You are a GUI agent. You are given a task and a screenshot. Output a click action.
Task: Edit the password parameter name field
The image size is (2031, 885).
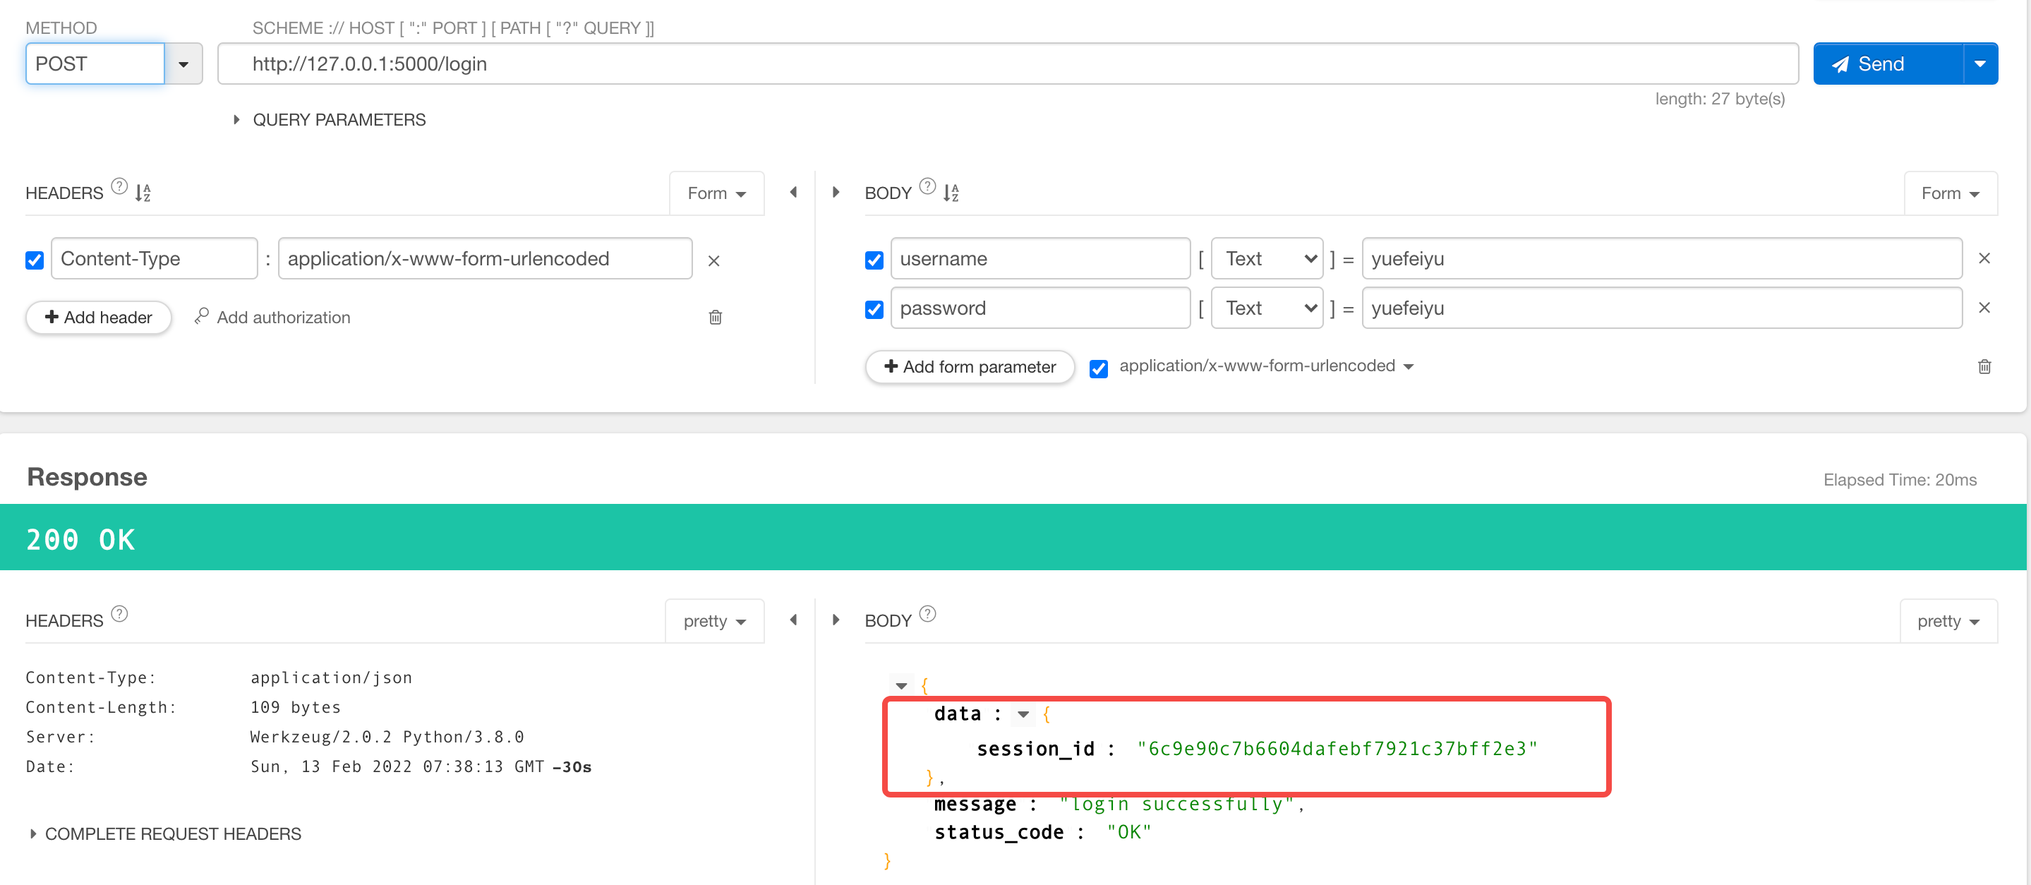(1040, 308)
